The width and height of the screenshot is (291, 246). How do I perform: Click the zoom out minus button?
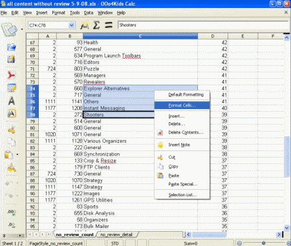[x=239, y=243]
